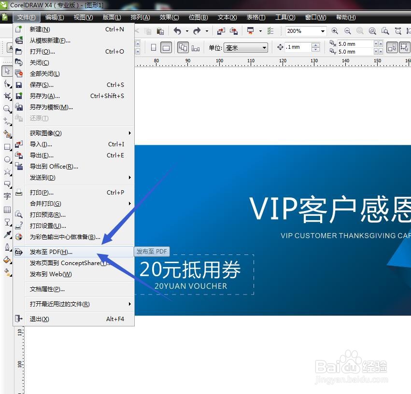Select the Eyedropper tool
The height and width of the screenshot is (394, 411).
click(7, 235)
